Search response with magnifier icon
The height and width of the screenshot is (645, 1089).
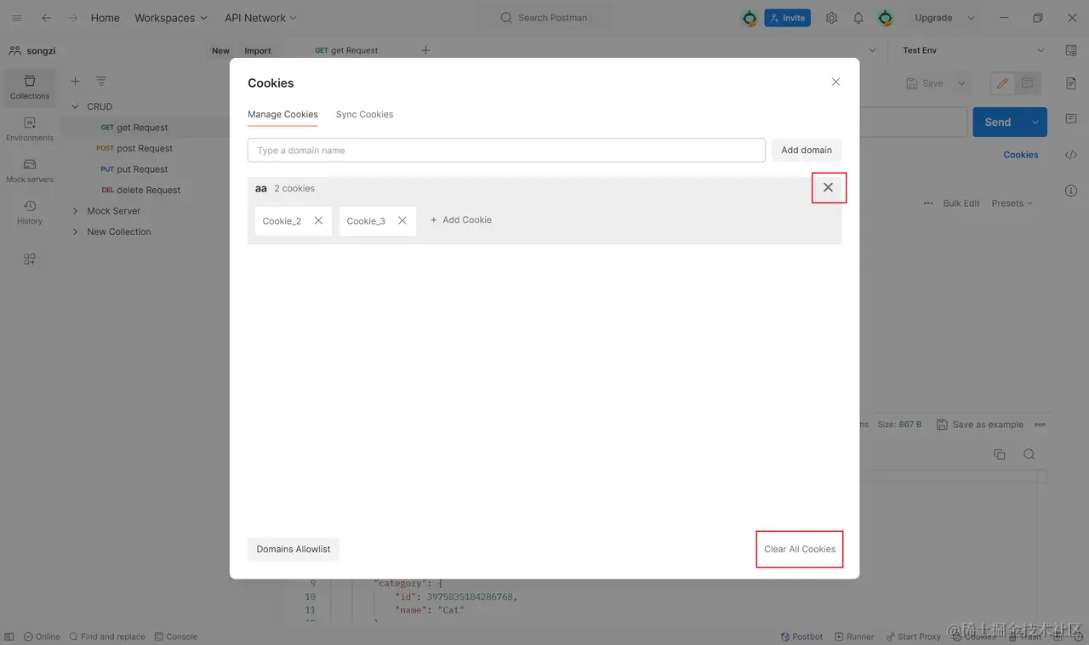[1029, 454]
